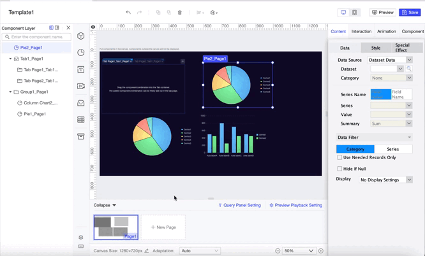Open the Style sub-tab
Screen dimensions: 425x256
pos(376,48)
